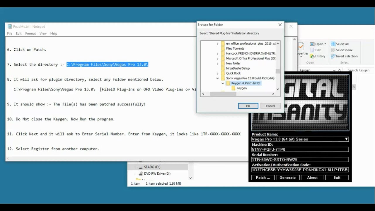Click the folder tree horizontal scroll left arrow
The image size is (375, 211).
(203, 94)
